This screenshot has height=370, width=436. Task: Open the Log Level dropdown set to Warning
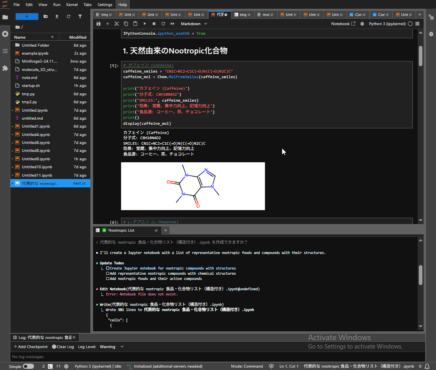(x=108, y=346)
